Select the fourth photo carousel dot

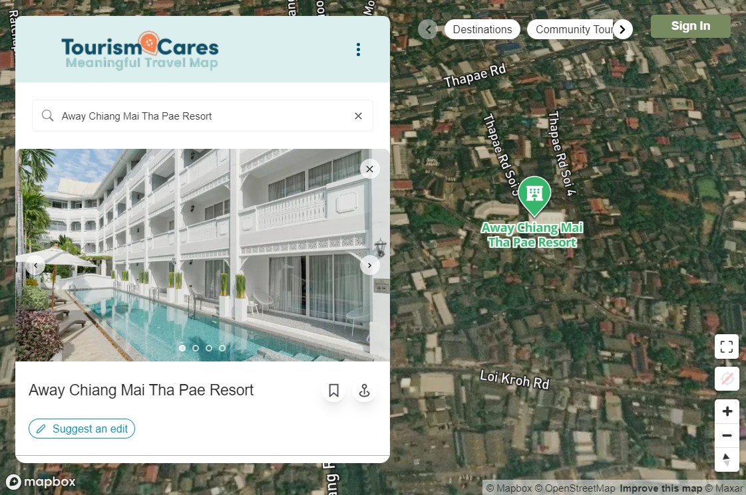(222, 348)
